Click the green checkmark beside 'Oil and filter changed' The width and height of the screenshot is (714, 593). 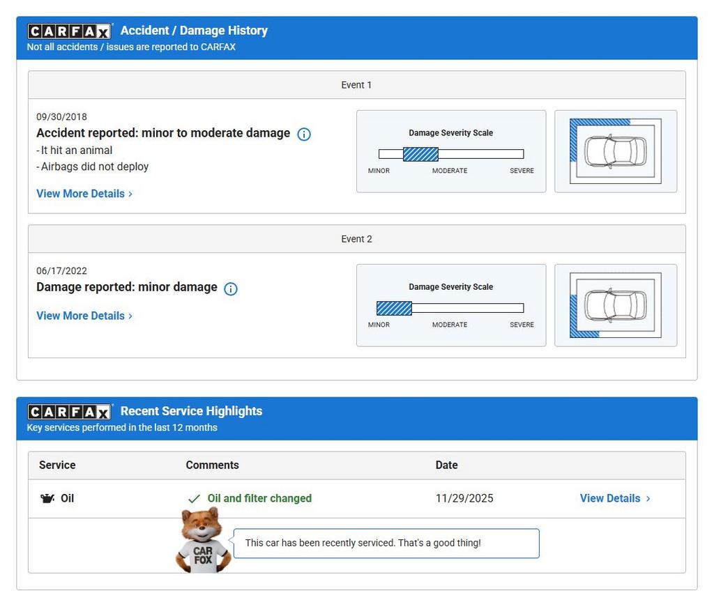click(x=194, y=499)
